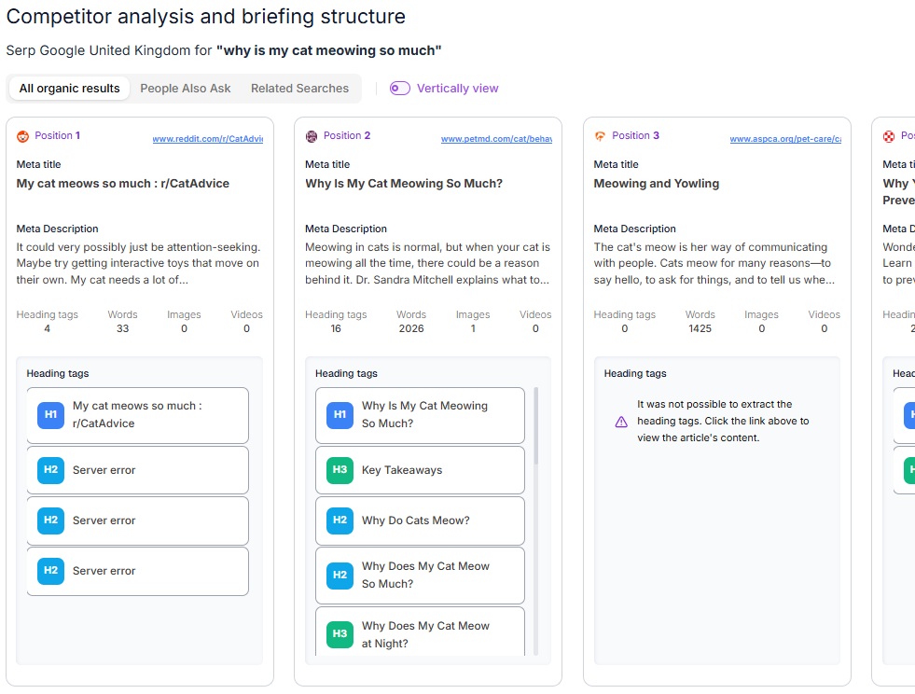915x694 pixels.
Task: Open the petmd.com article link
Action: [x=499, y=138]
